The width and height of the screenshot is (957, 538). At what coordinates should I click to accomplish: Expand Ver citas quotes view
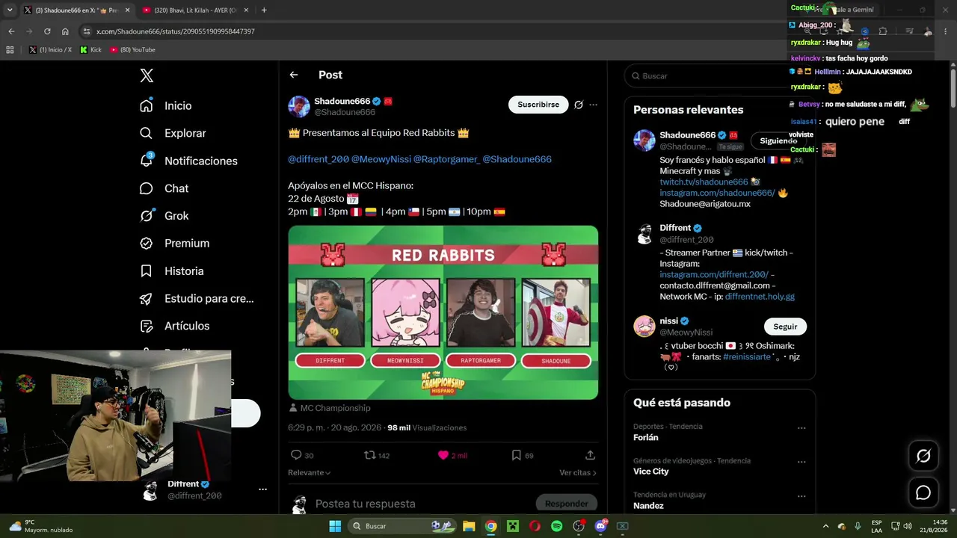click(x=578, y=473)
